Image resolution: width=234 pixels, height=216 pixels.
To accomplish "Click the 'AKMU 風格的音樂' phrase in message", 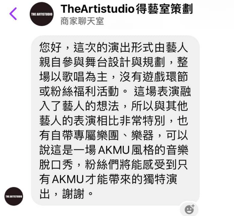I will point(143,150).
